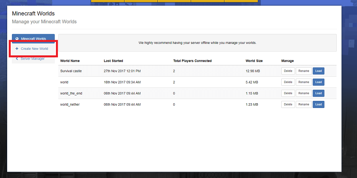The height and width of the screenshot is (178, 357).
Task: Click the Manage your Minecraft Worlds subtitle
Action: click(x=44, y=22)
